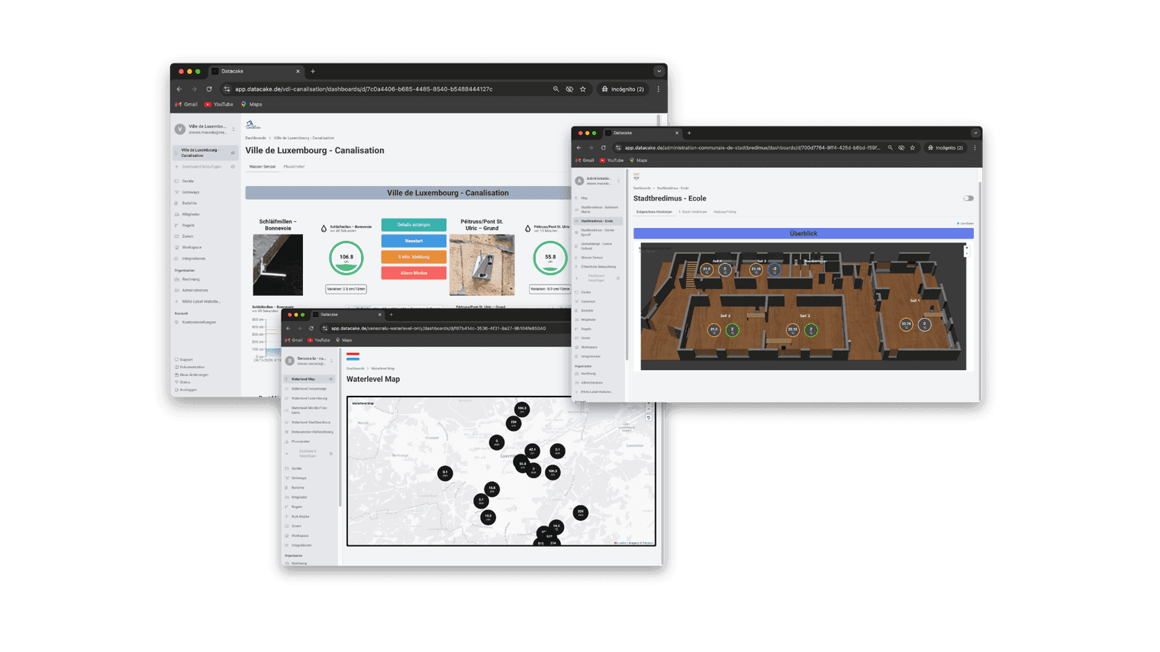Open the tab search chevron in the Canalisation window

click(659, 71)
